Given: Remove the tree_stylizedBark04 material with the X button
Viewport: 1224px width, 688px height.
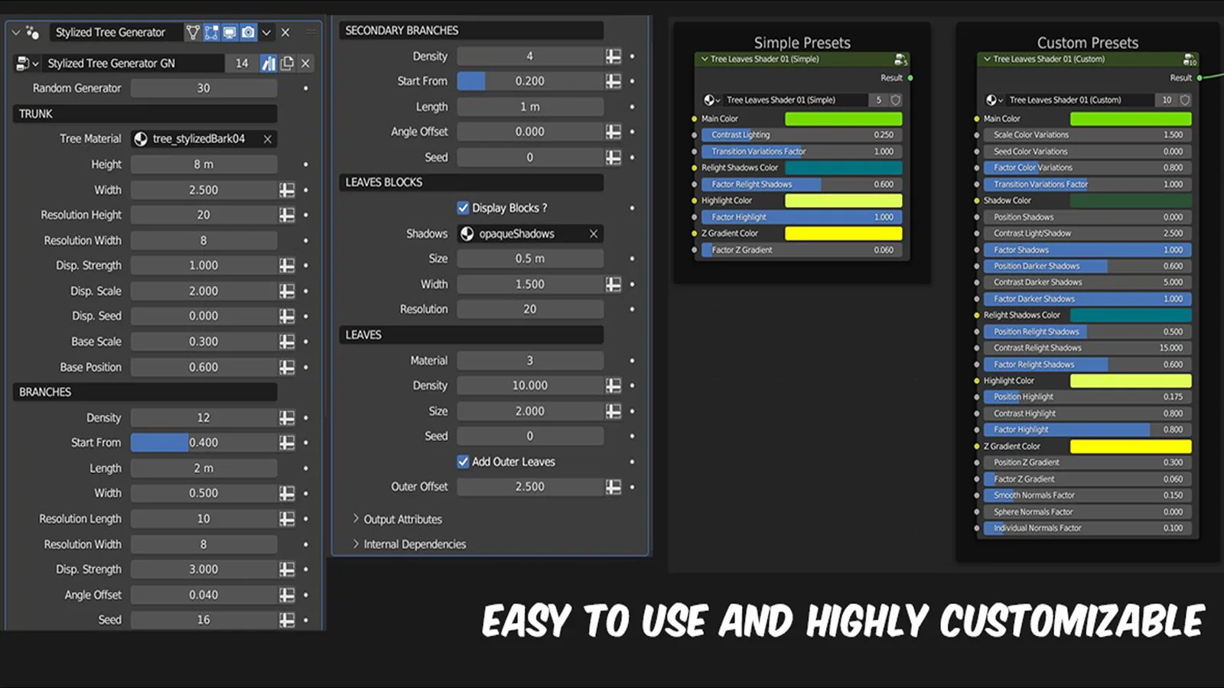Looking at the screenshot, I should coord(267,139).
